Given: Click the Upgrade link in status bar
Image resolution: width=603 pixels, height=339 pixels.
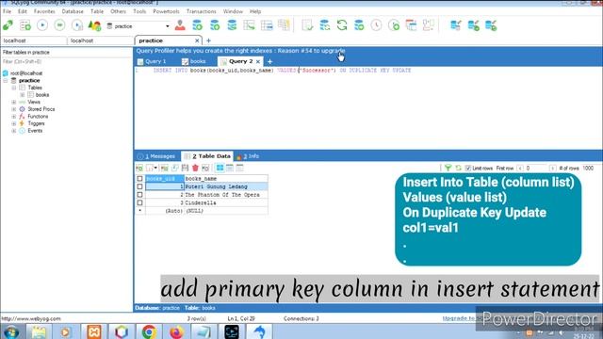Looking at the screenshot, I should (x=459, y=318).
